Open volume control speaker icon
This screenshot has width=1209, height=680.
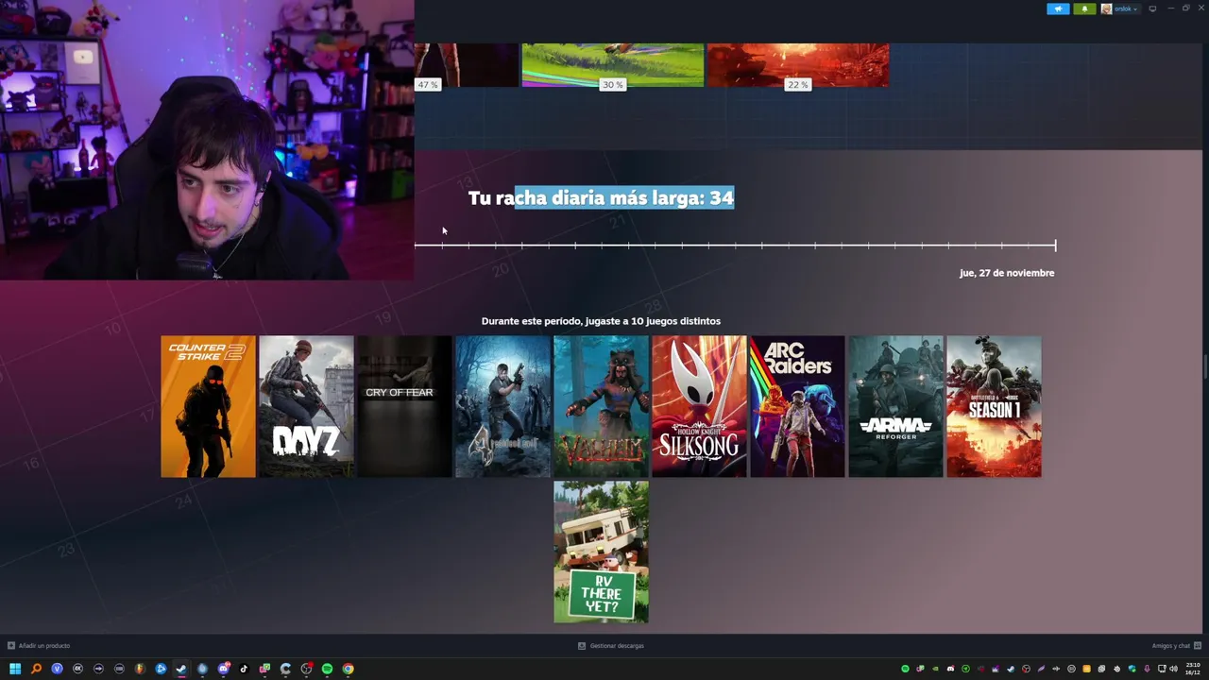pos(1173,669)
